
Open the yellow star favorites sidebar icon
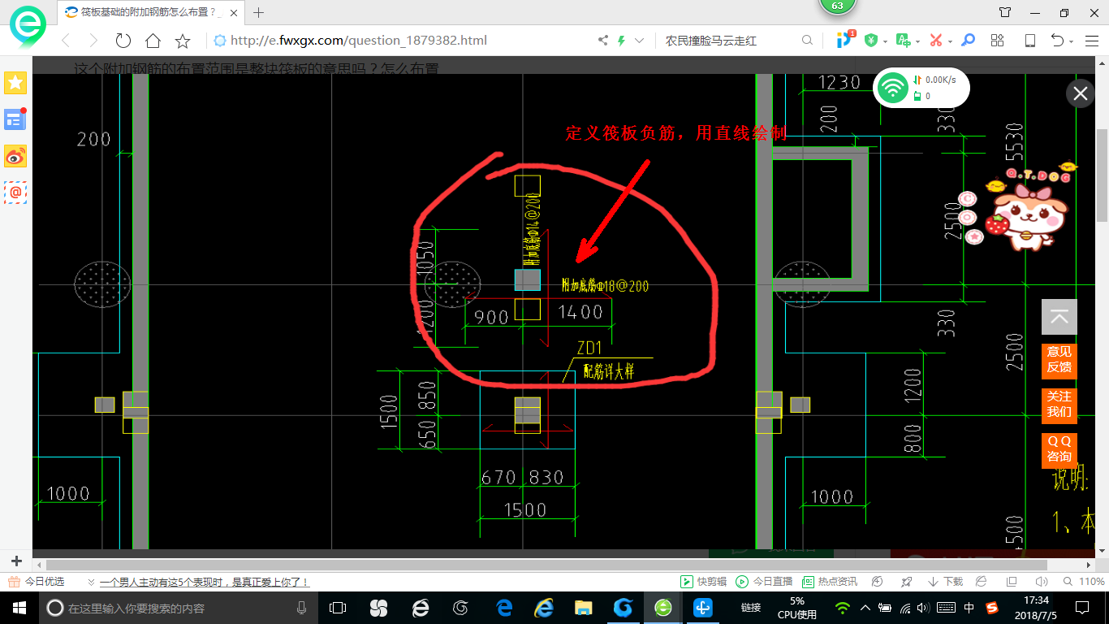15,82
